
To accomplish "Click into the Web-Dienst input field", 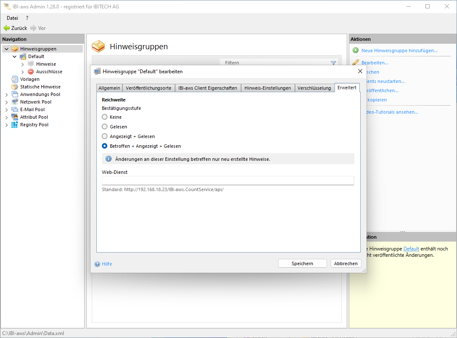I will click(228, 181).
